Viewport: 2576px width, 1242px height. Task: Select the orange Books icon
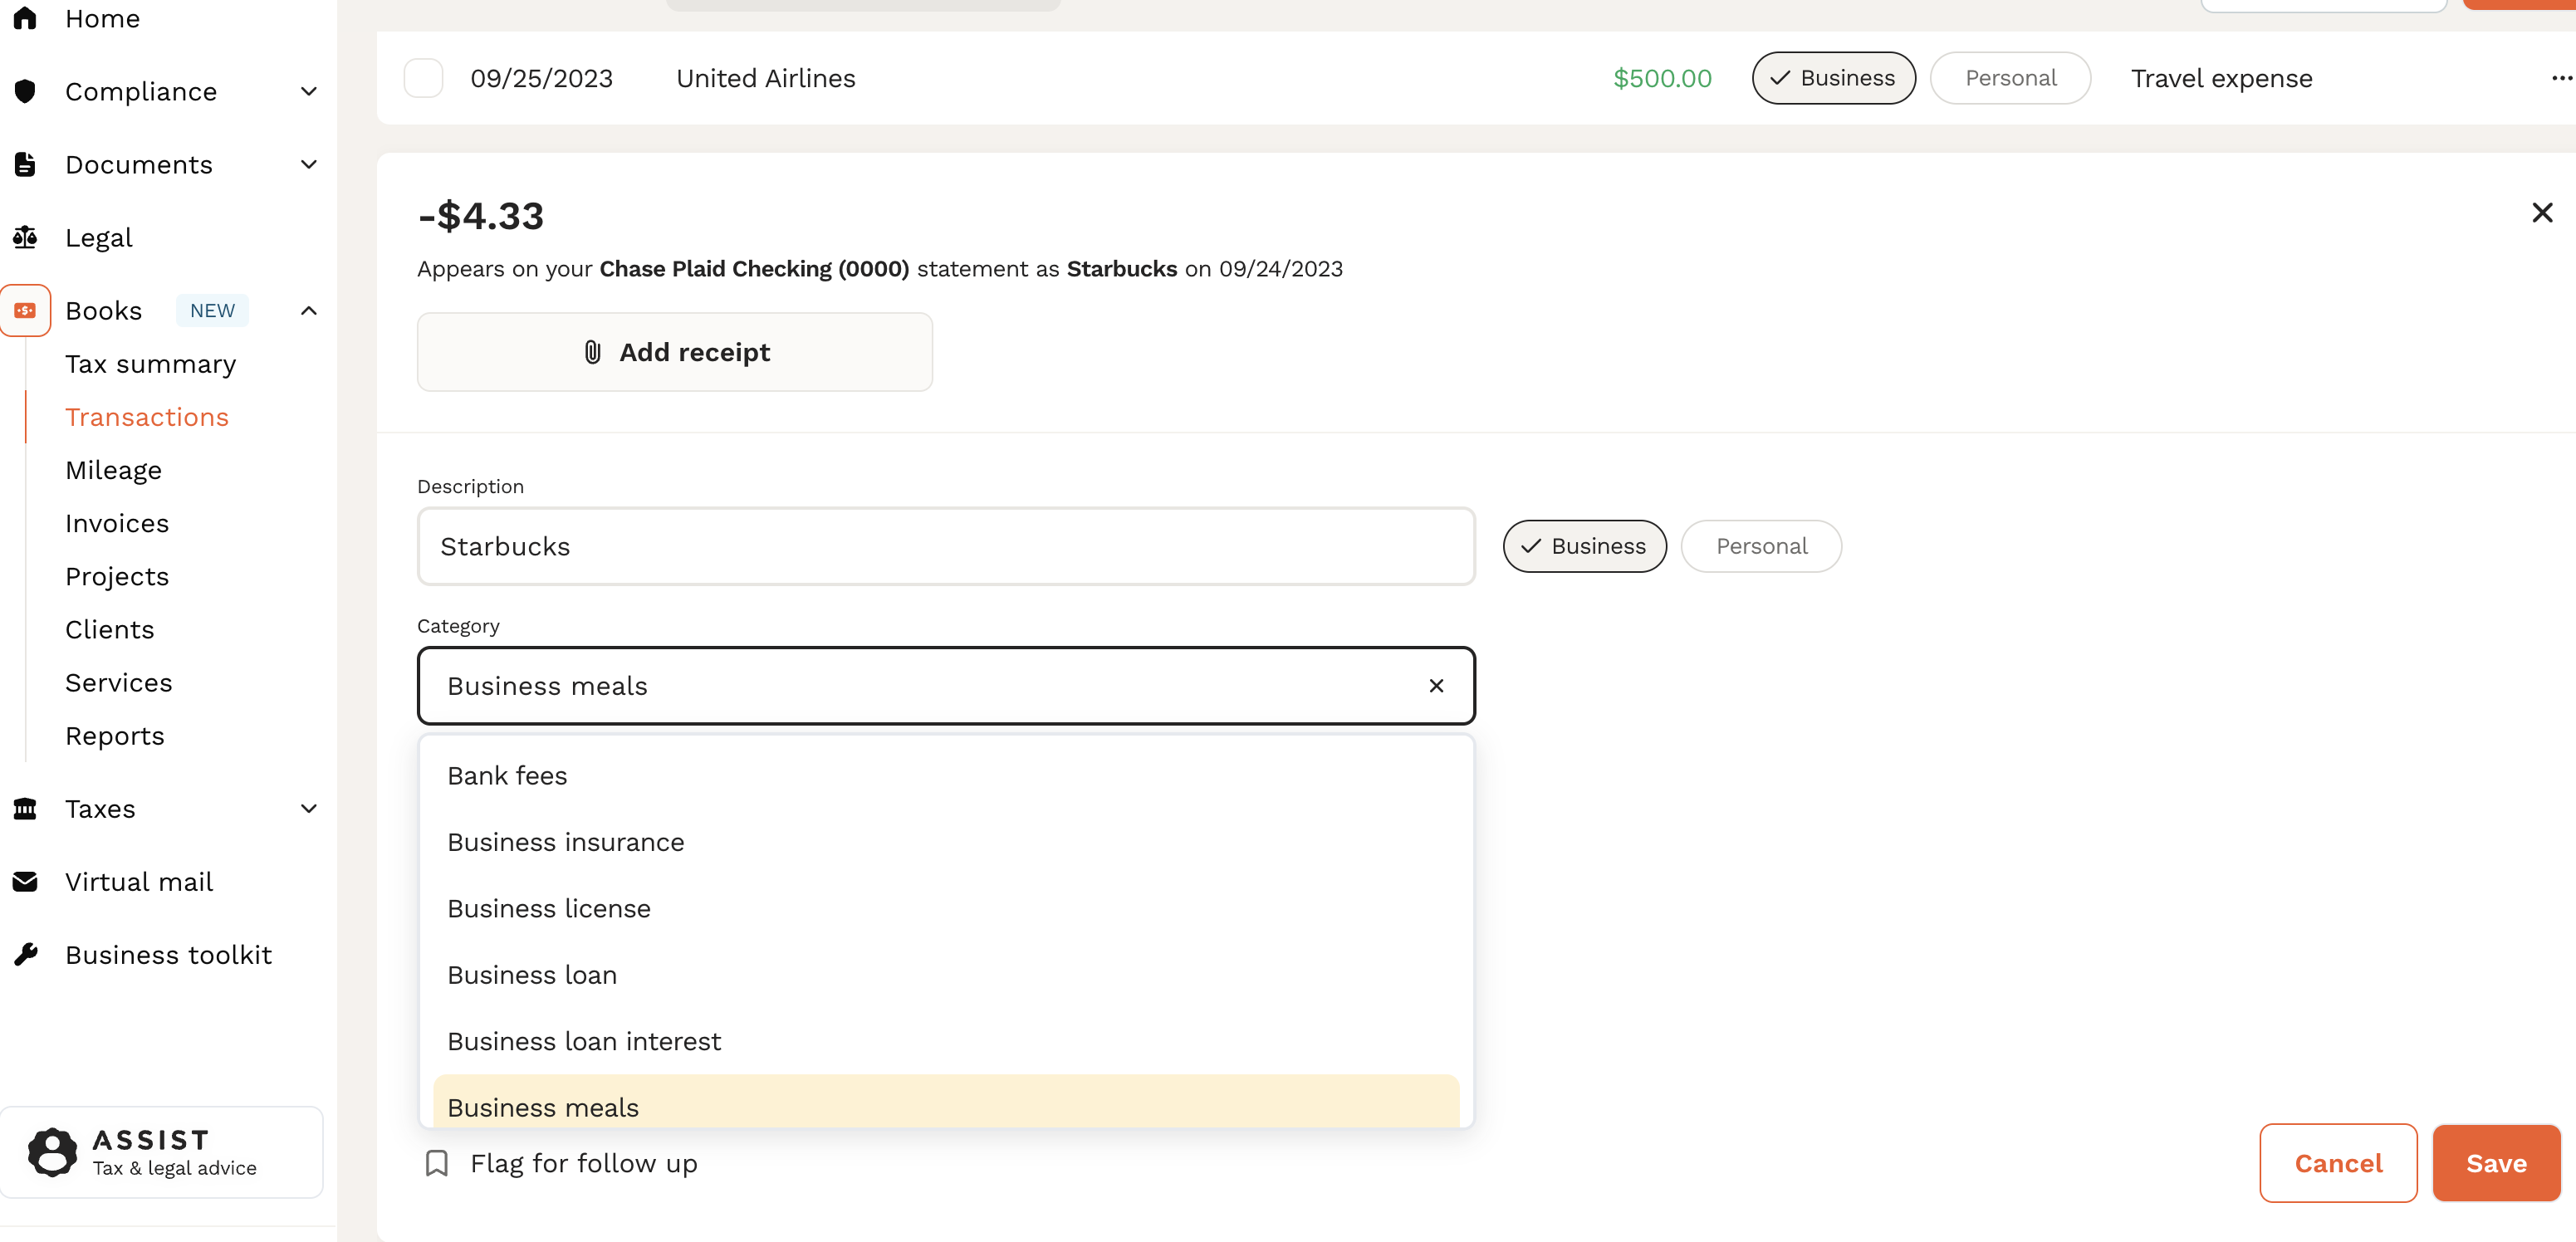pyautogui.click(x=26, y=310)
